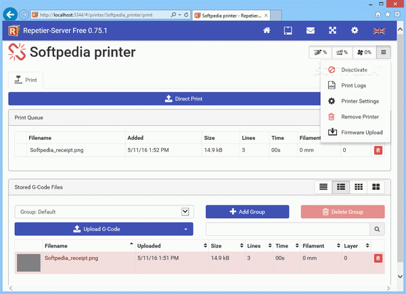Sort stored files by Uploaded

coord(172,245)
